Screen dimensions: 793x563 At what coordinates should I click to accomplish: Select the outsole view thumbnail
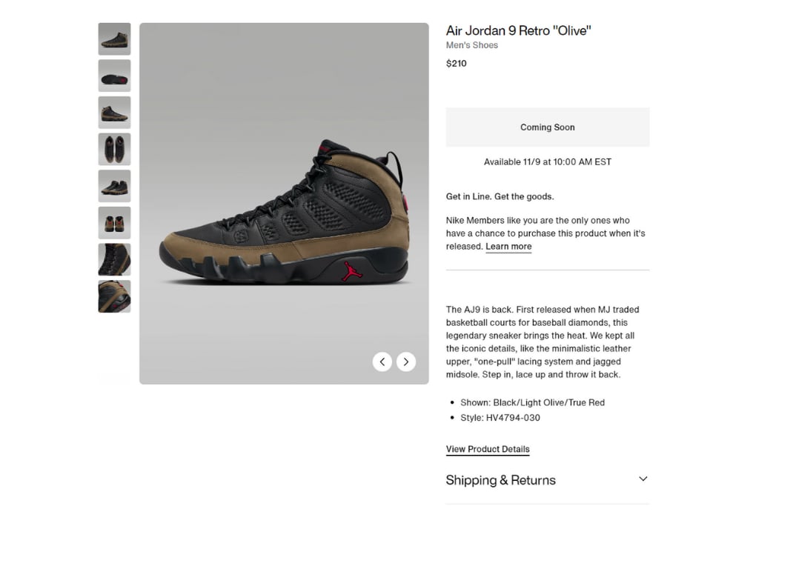[114, 76]
